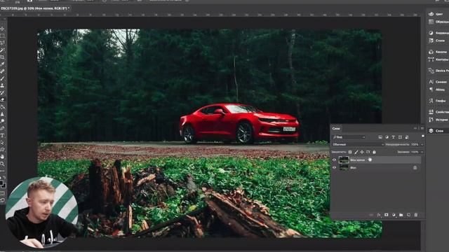Click the link layers icon in Layers panel
Screen dimensions: 449x252
coord(371,215)
